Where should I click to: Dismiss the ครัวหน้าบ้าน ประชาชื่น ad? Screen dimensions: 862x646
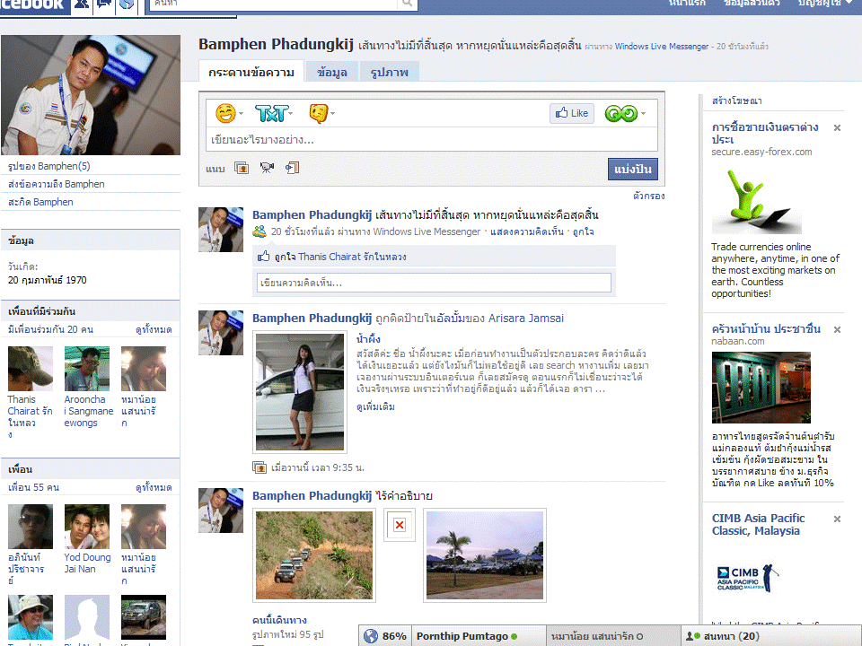pyautogui.click(x=837, y=329)
